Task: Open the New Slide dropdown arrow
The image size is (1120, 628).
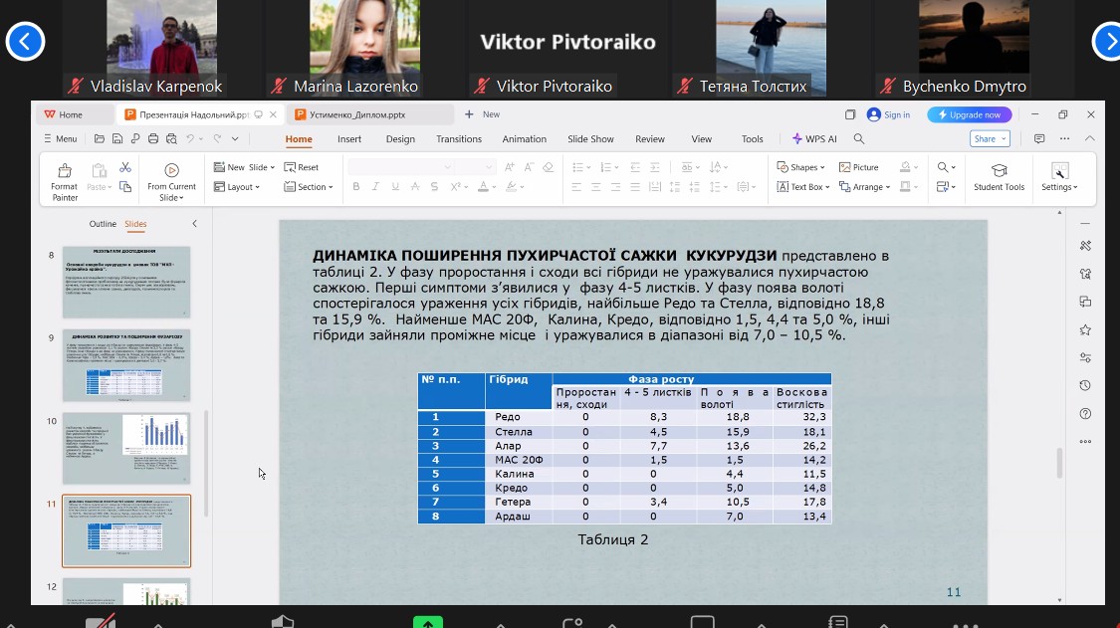Action: [x=272, y=167]
